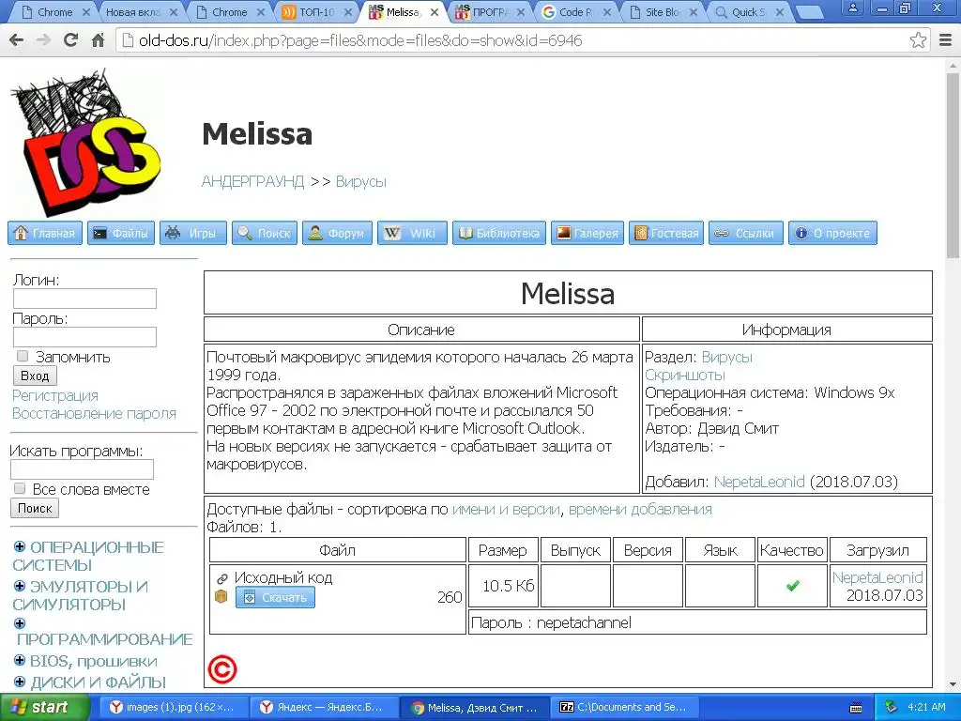This screenshot has height=721, width=961.
Task: Click the green quality checkmark
Action: pos(792,586)
